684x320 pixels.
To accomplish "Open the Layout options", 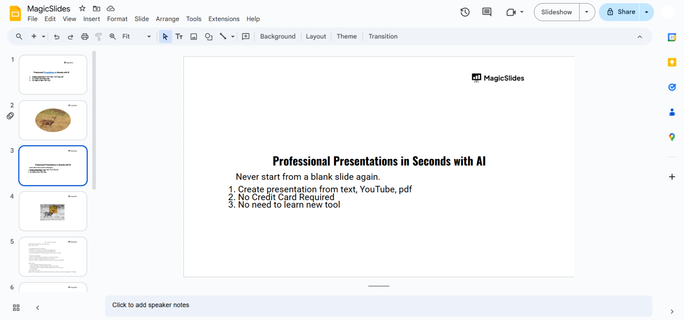I will 316,37.
